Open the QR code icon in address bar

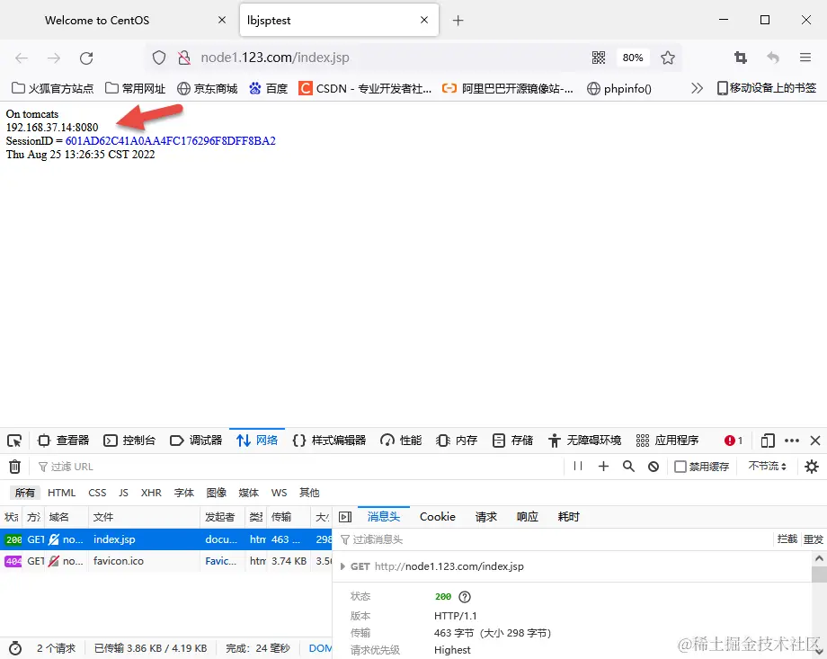598,58
